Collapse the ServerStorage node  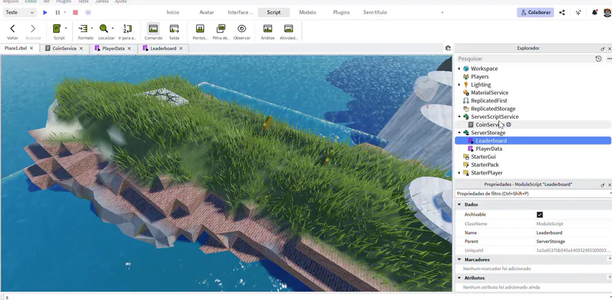459,133
